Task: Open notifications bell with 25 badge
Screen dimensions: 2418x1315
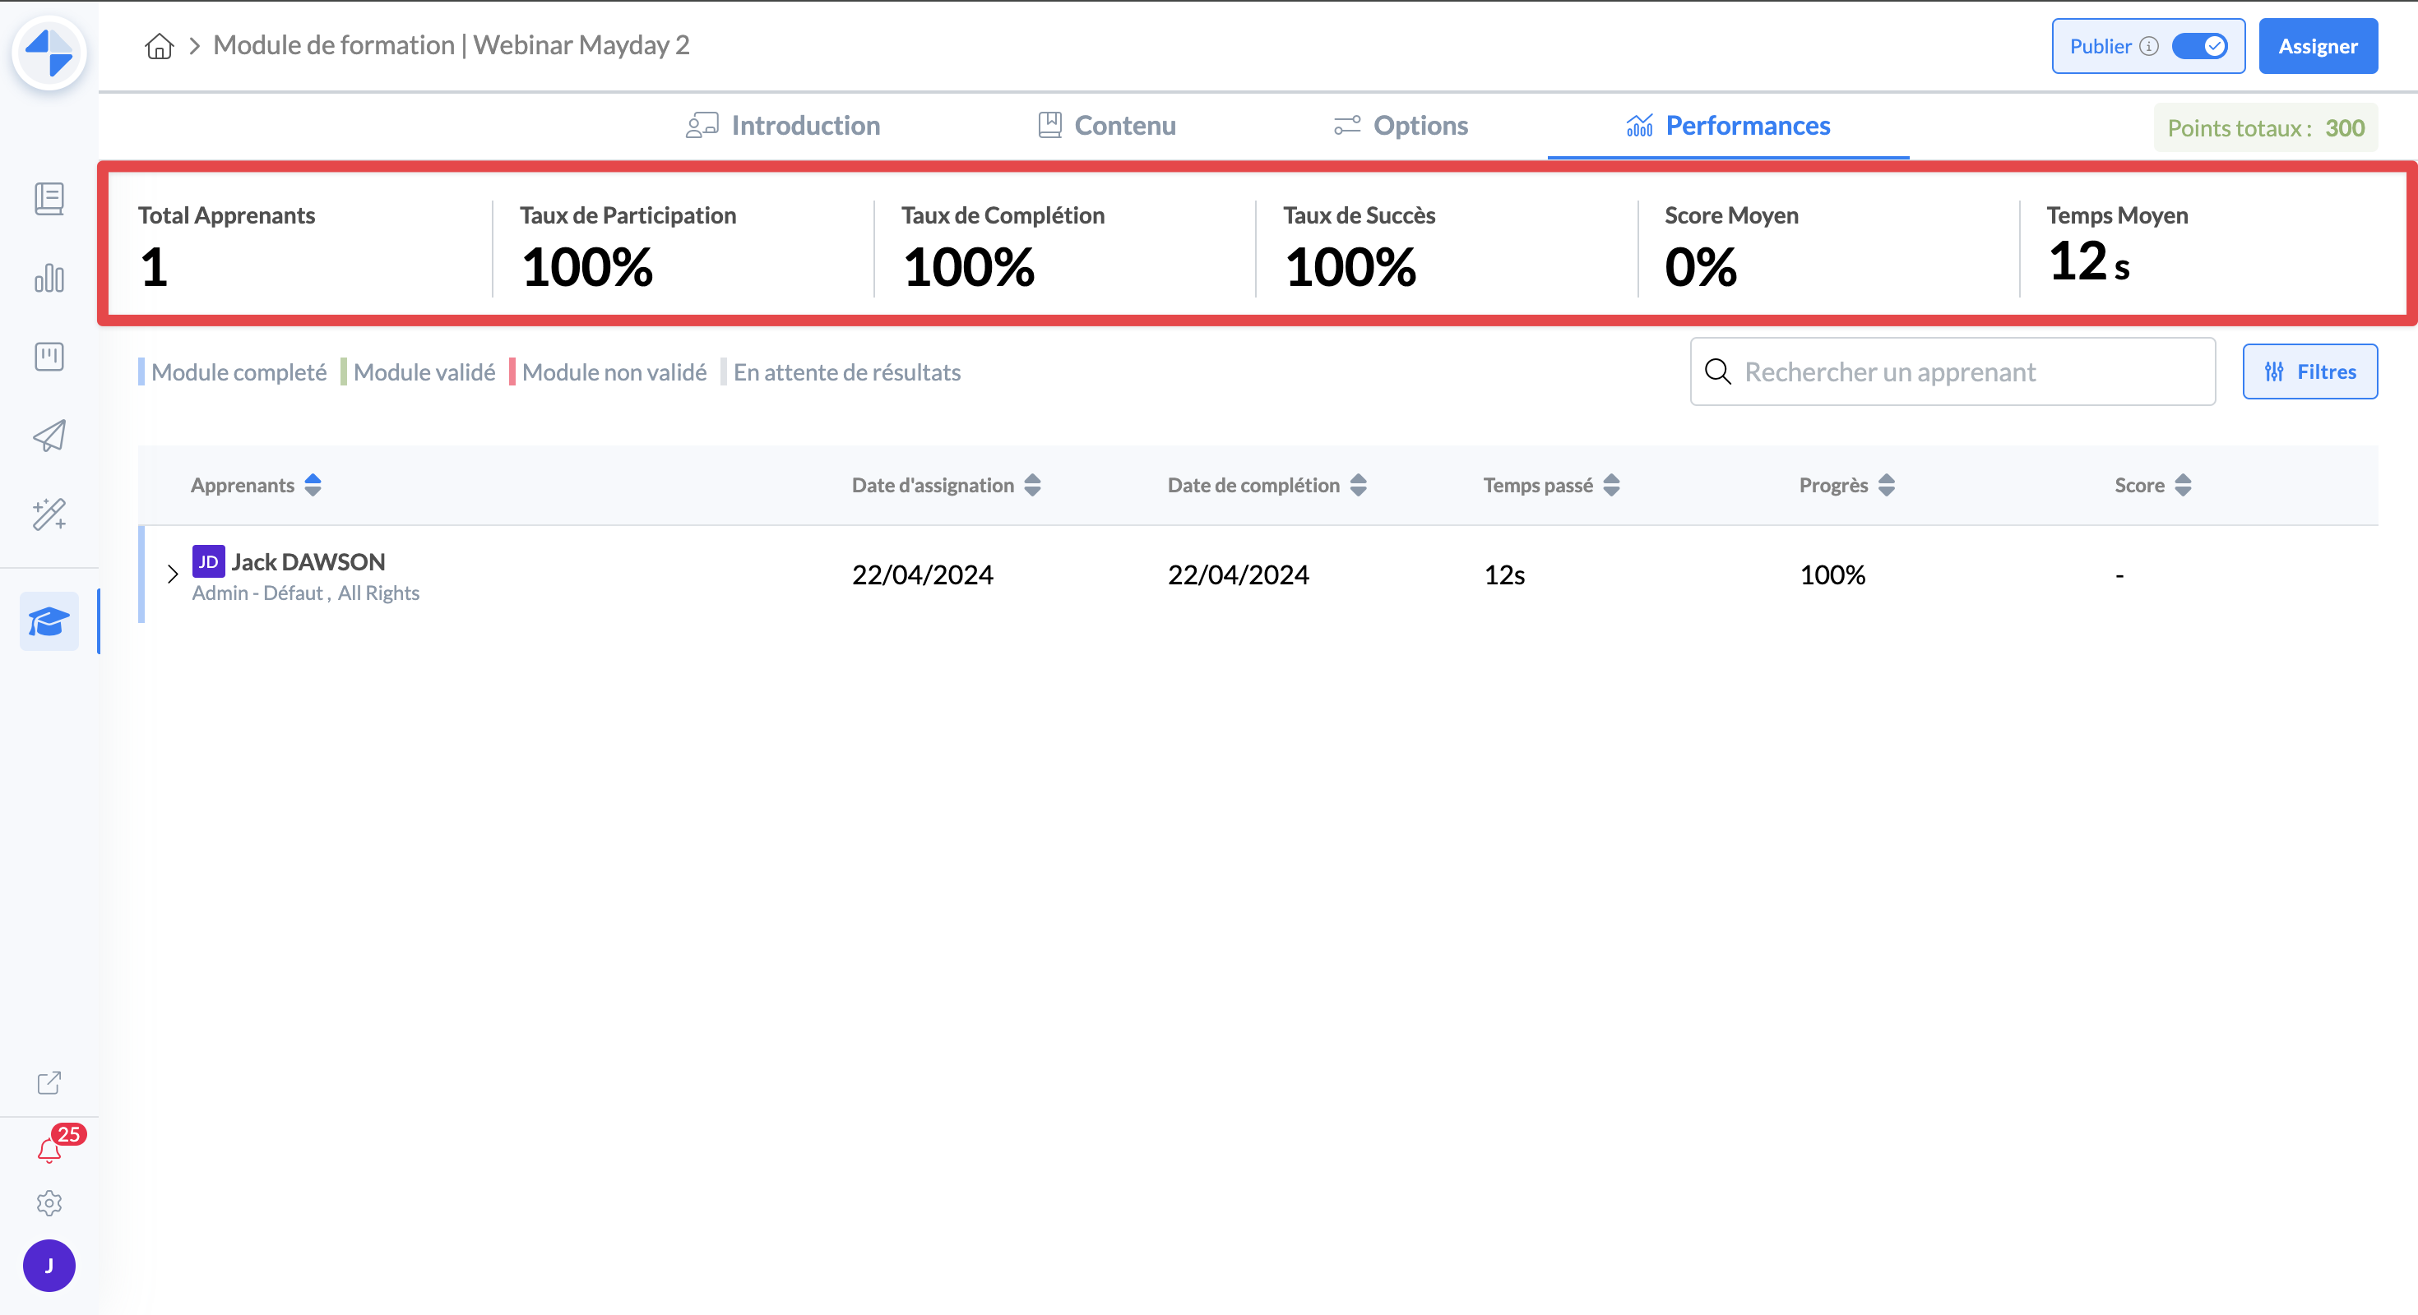Action: [49, 1150]
